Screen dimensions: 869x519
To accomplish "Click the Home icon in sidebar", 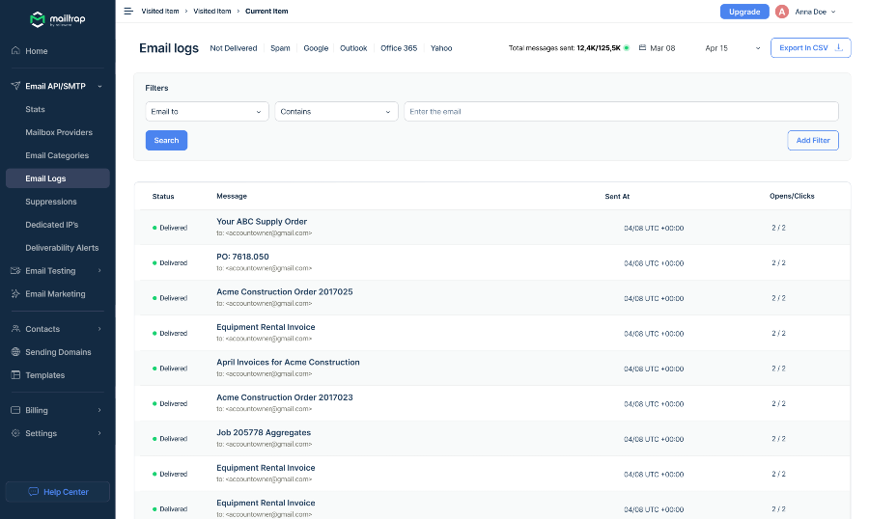I will pyautogui.click(x=15, y=51).
